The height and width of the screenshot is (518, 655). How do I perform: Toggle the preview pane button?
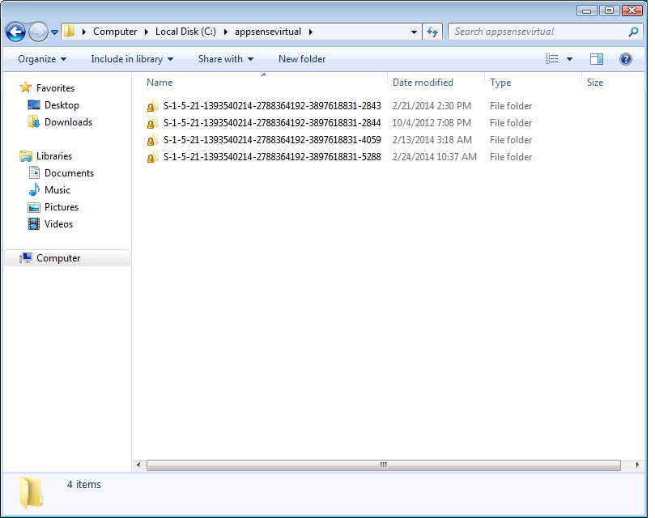click(597, 59)
